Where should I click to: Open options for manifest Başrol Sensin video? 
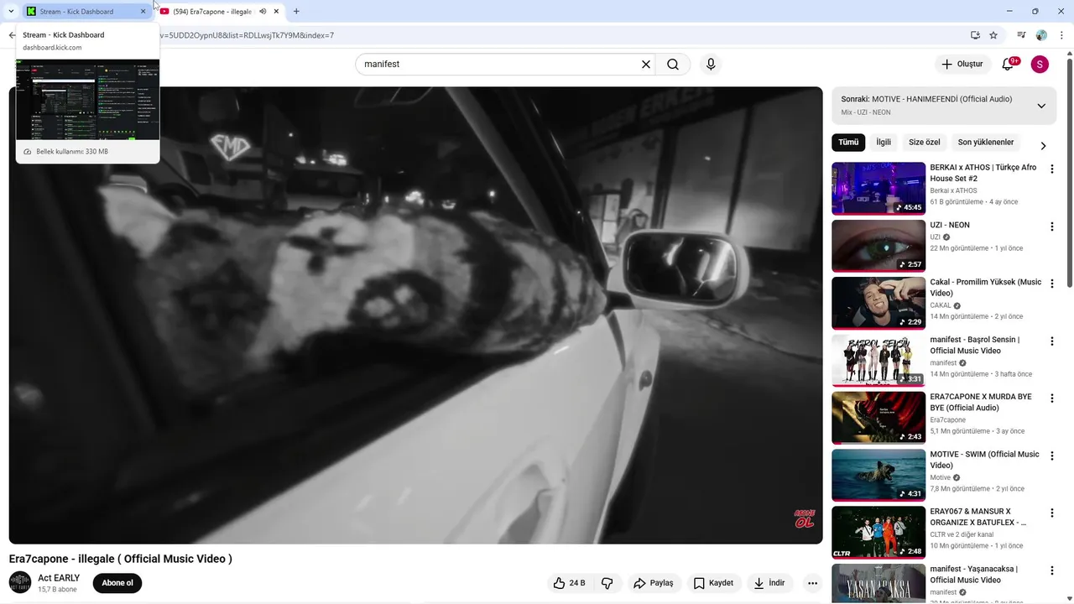click(1051, 341)
